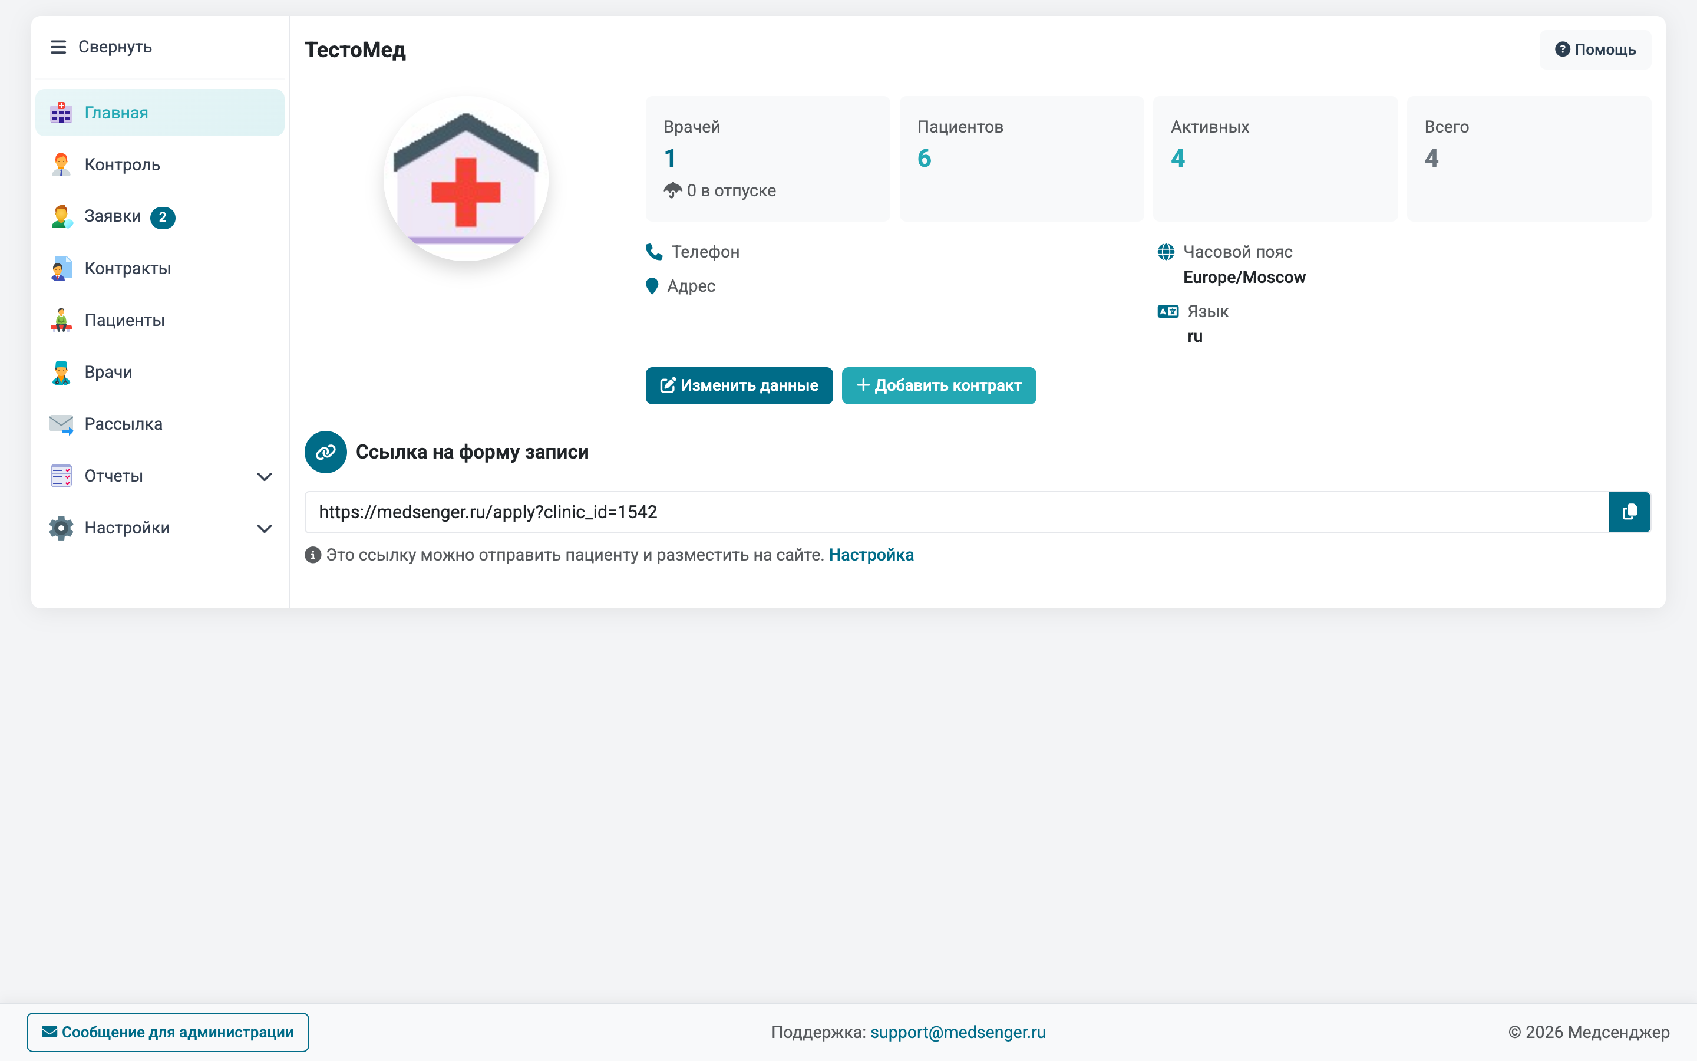1697x1061 pixels.
Task: Click the Контроль person icon
Action: 61,164
